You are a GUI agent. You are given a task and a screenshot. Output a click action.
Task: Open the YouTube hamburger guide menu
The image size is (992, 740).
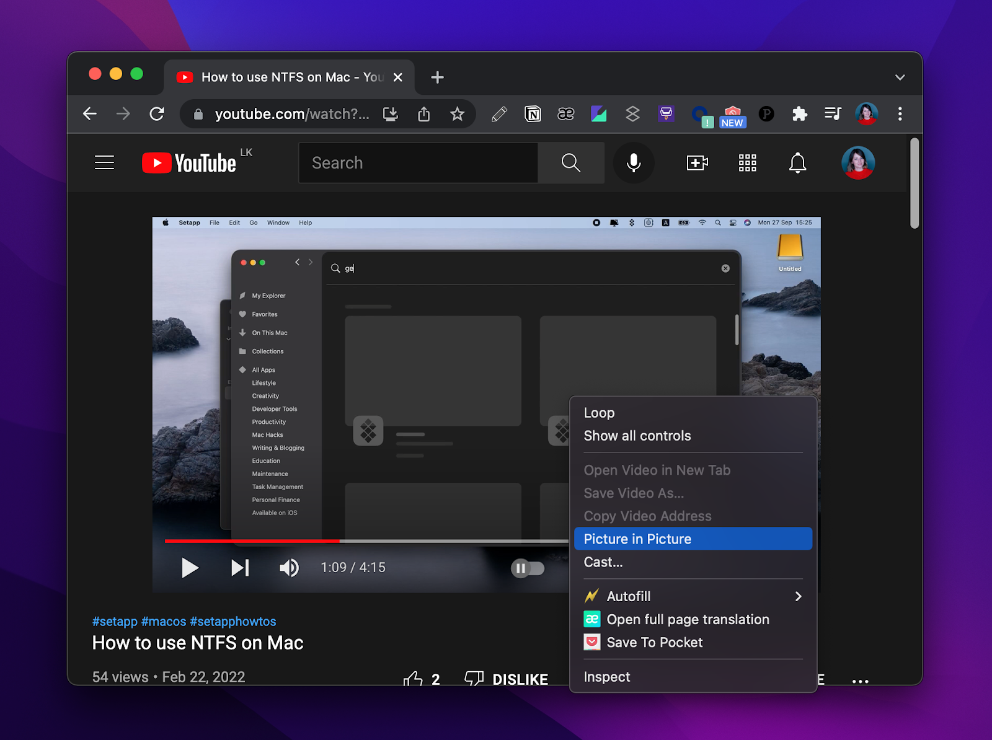[104, 162]
